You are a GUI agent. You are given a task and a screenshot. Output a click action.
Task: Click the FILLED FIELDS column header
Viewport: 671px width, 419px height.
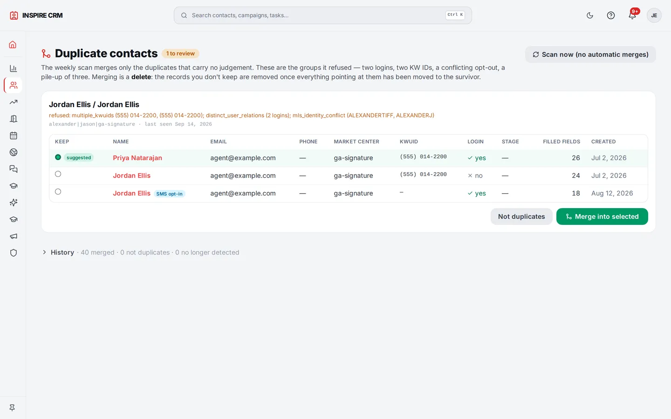pos(561,142)
